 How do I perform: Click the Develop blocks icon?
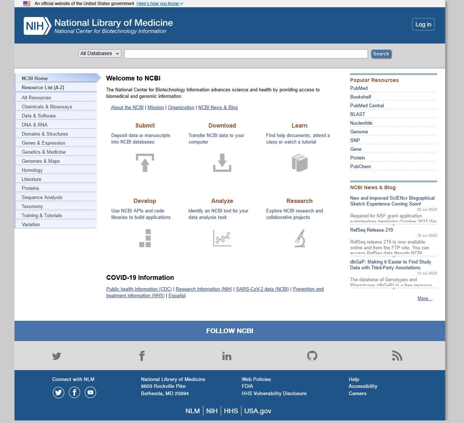145,238
